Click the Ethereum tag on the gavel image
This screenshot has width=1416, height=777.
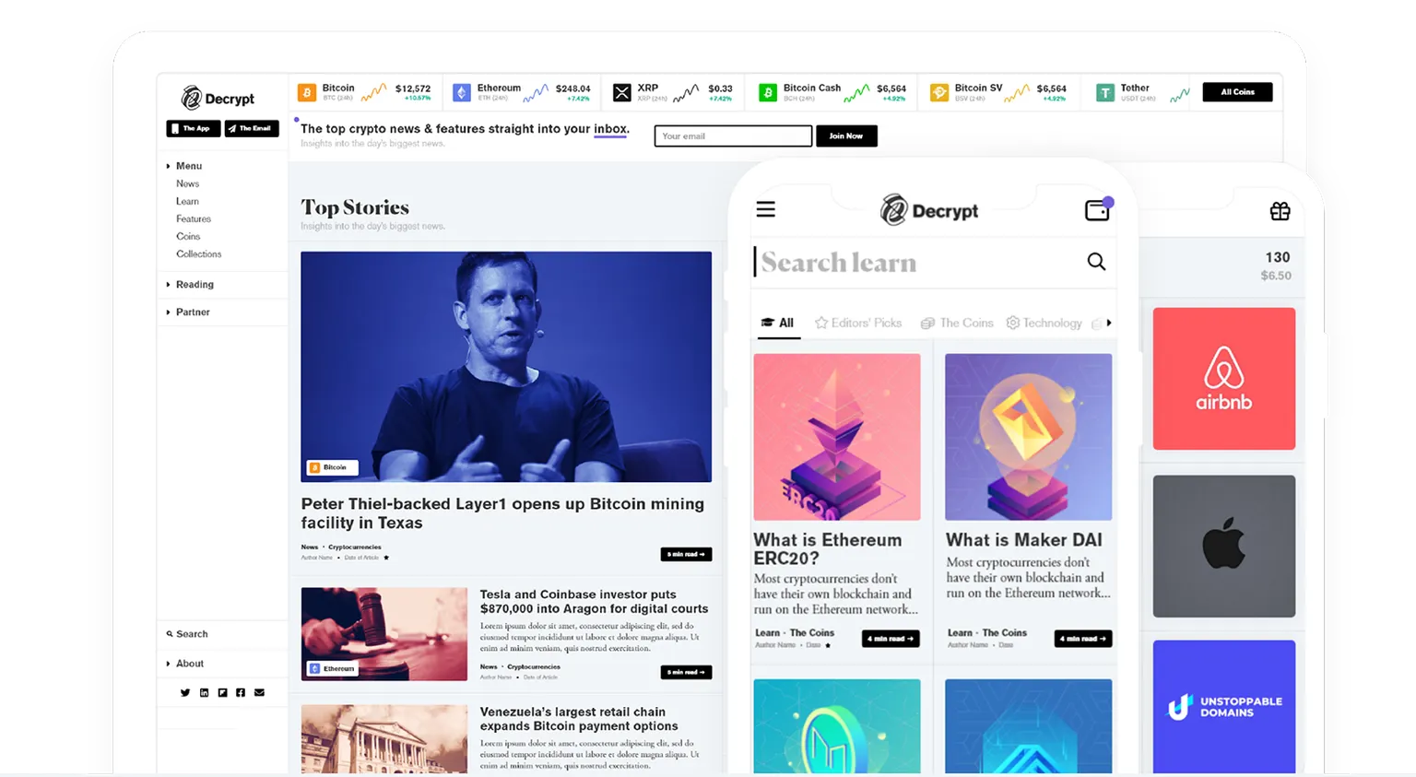coord(333,668)
